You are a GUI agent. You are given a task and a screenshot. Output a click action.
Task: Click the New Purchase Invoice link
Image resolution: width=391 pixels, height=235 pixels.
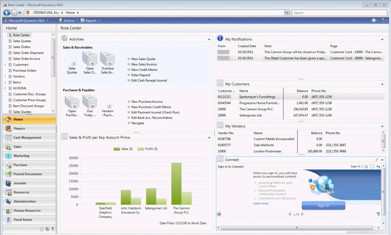(x=147, y=102)
